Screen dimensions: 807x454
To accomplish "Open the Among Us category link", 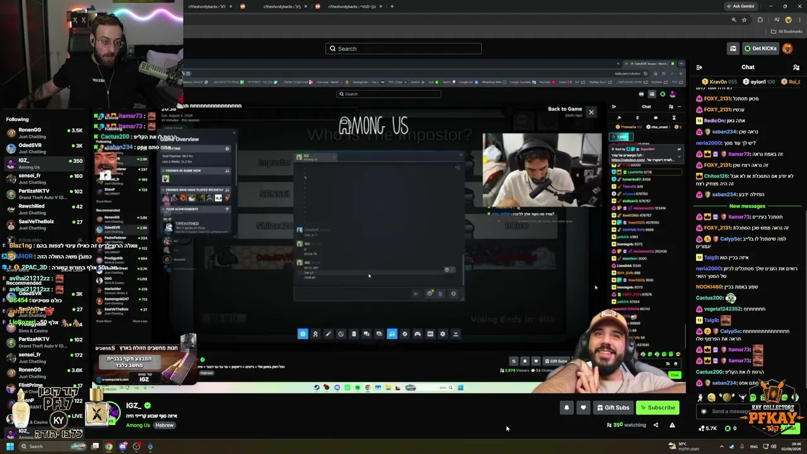I will tap(138, 425).
